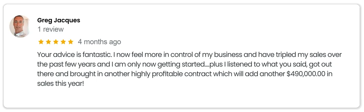Screen dimensions: 364x112
Task: Select the third gold star
Action: (x=56, y=42)
